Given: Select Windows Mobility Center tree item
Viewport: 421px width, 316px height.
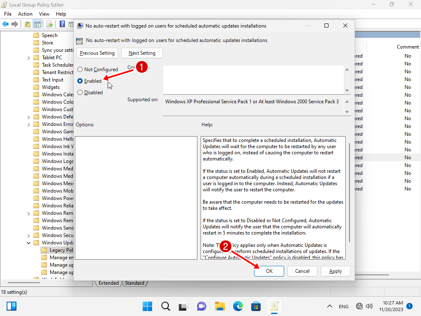Looking at the screenshot, I should coord(58,191).
